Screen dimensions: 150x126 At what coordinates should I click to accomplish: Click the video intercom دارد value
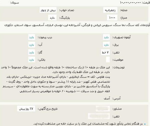pyautogui.click(x=106, y=37)
